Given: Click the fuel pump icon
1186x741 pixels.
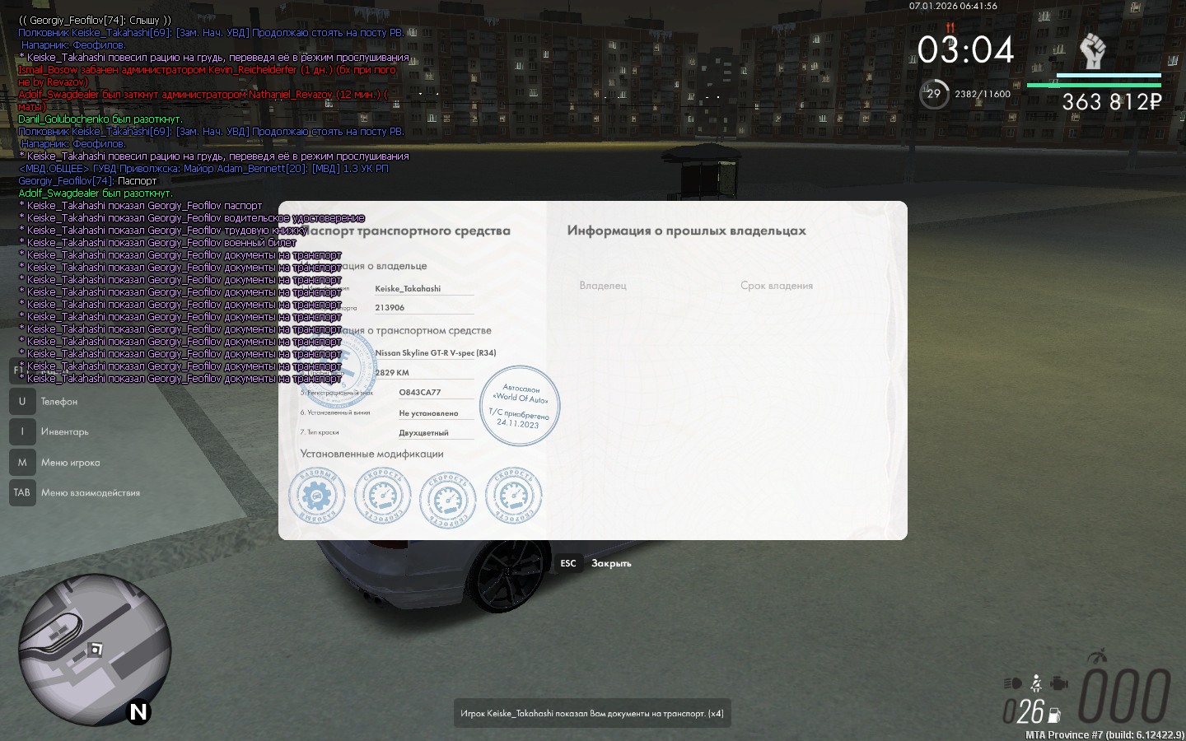Looking at the screenshot, I should coord(1054,715).
